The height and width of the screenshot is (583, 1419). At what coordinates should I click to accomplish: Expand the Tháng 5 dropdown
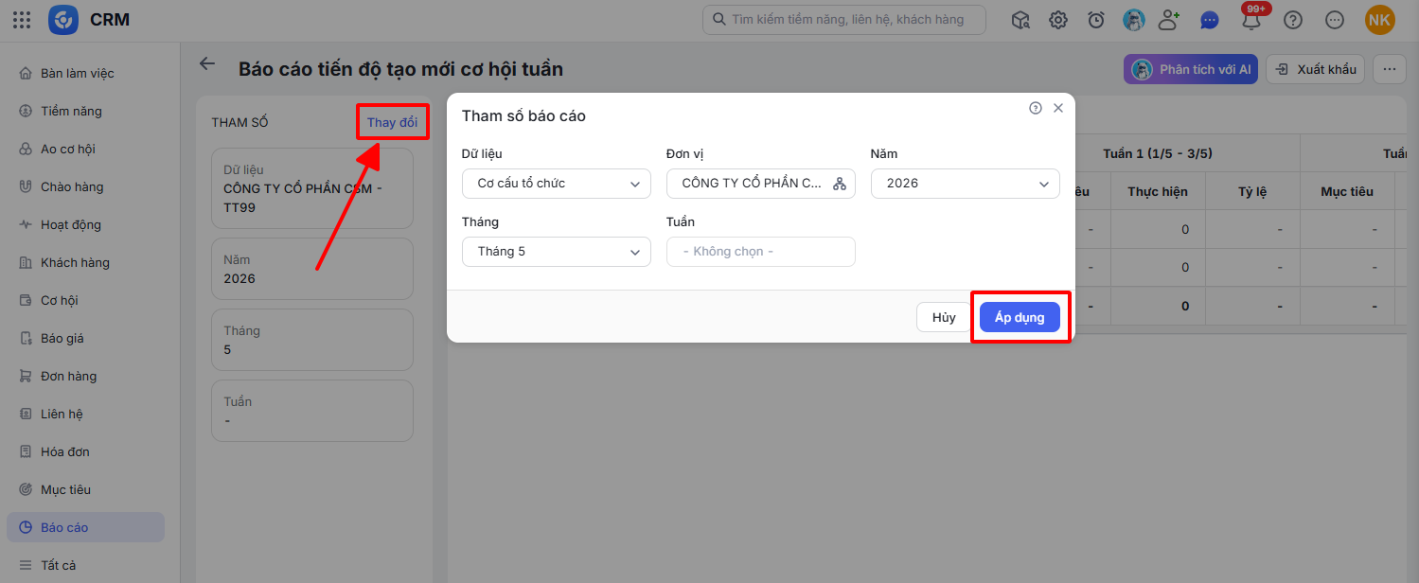(x=557, y=252)
